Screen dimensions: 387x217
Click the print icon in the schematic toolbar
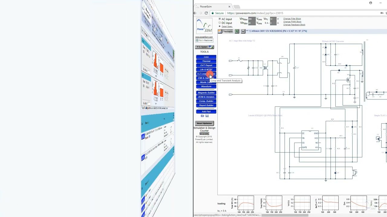tap(243, 31)
